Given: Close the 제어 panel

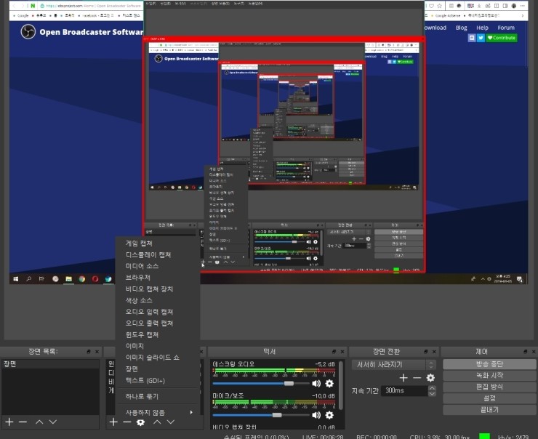Looking at the screenshot, I should pyautogui.click(x=533, y=351).
